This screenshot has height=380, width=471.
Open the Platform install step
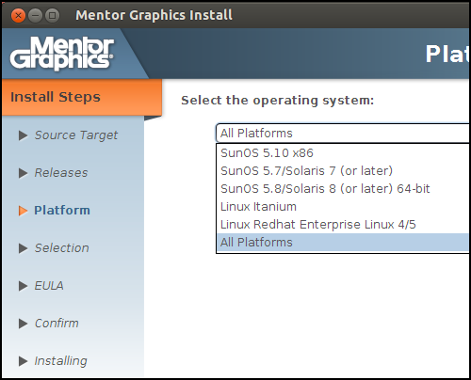(62, 211)
